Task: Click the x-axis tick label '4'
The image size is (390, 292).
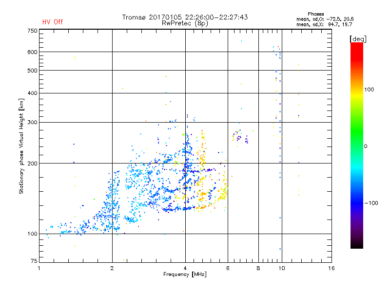Action: tap(185, 268)
